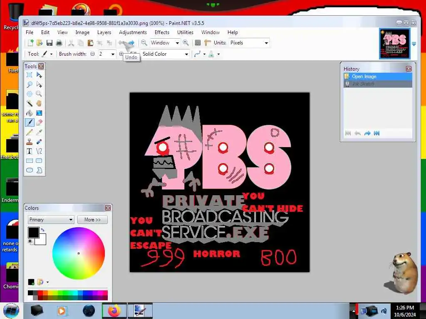Click the Zoom In magnifier icon
This screenshot has height=319, width=426.
coord(186,43)
